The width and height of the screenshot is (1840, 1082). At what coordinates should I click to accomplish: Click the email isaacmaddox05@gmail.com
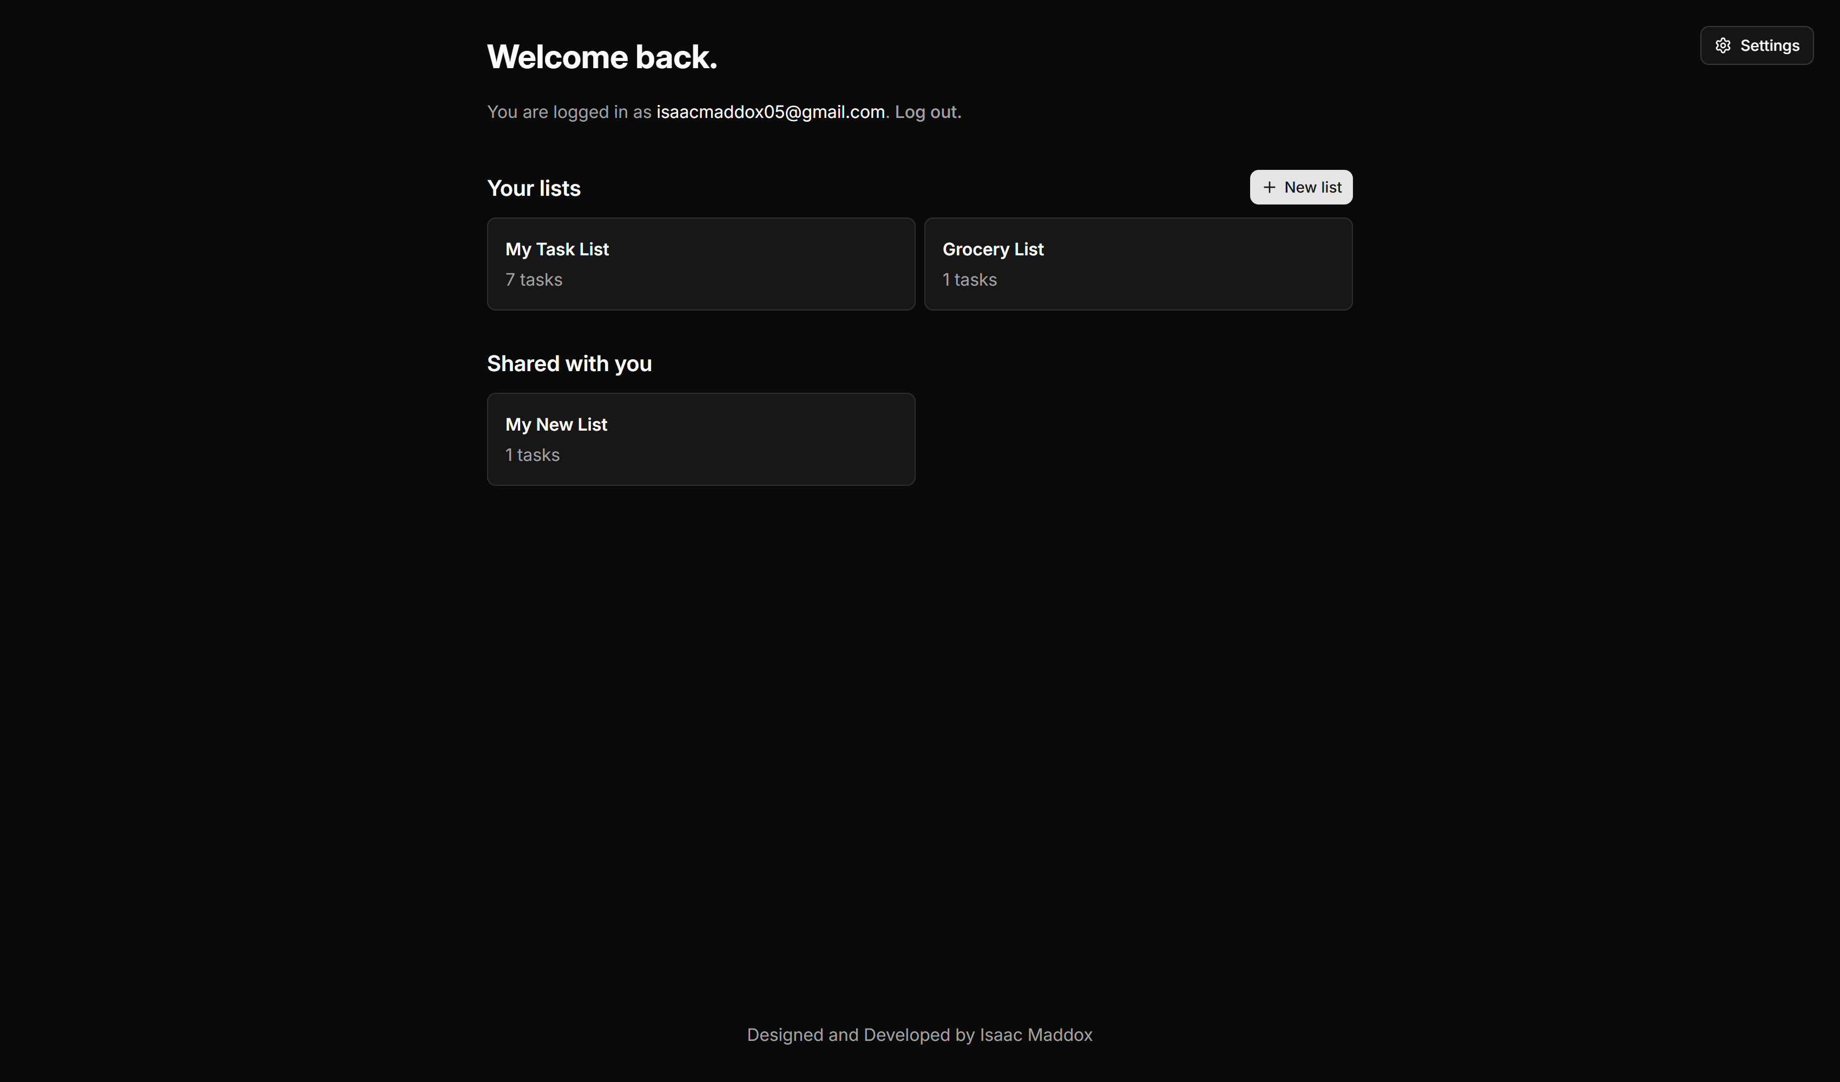(770, 111)
